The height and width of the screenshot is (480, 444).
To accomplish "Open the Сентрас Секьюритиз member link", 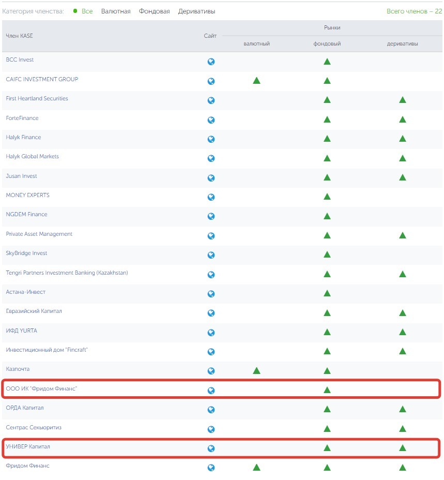I will (x=34, y=427).
